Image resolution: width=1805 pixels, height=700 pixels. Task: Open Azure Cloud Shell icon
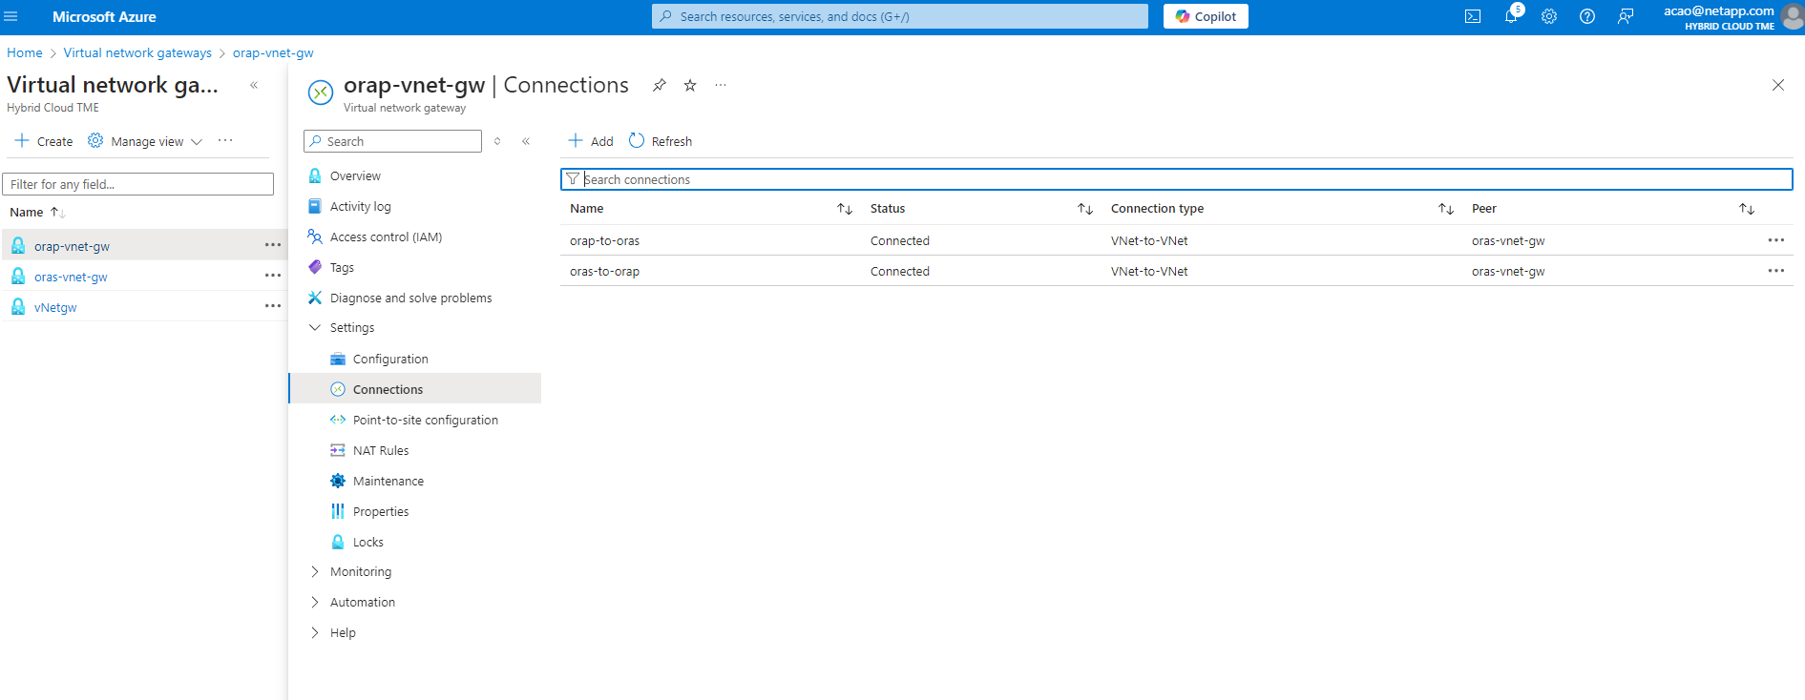coord(1473,16)
